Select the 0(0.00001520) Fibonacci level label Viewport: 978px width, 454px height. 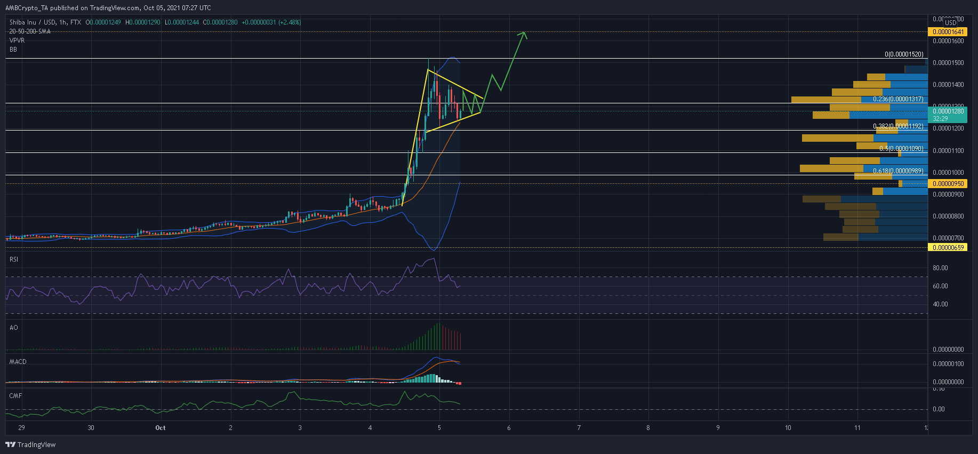(x=904, y=54)
